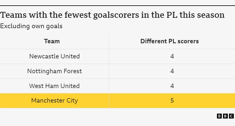Select the Newcastle United team cell
This screenshot has height=126, width=235.
pyautogui.click(x=54, y=56)
